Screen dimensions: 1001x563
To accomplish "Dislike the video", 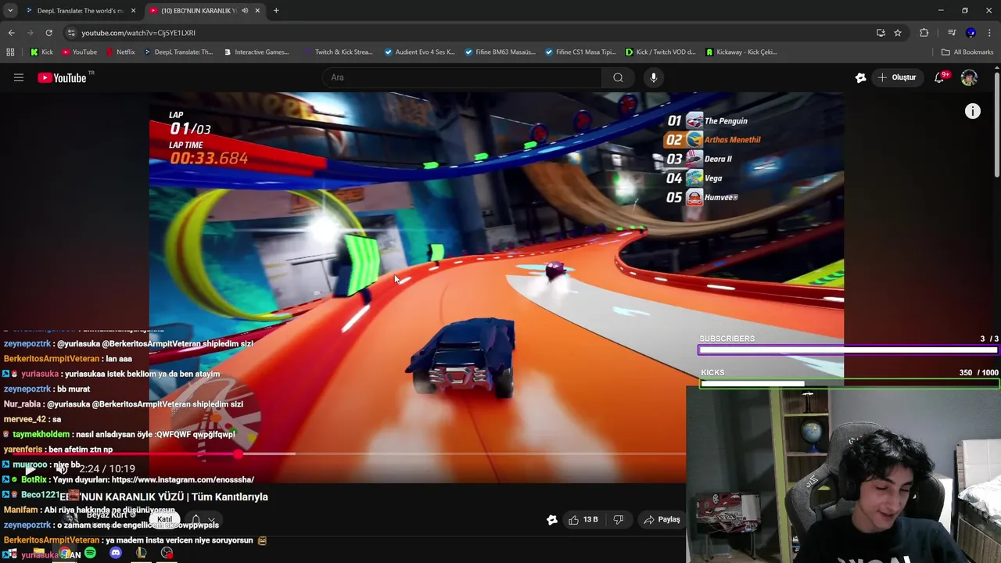I will [618, 519].
